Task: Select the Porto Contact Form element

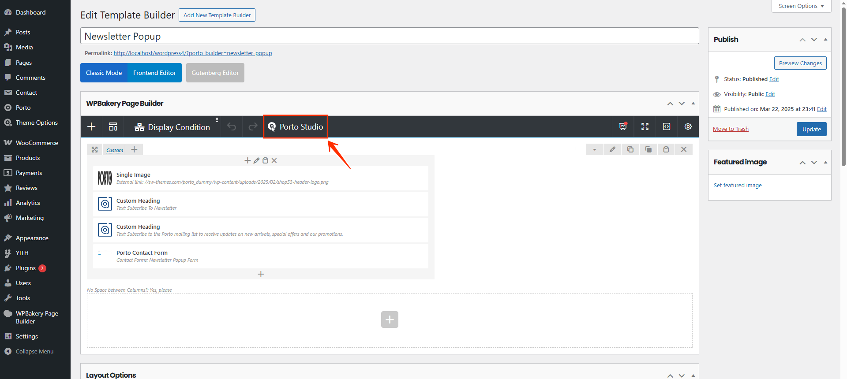Action: click(x=261, y=256)
